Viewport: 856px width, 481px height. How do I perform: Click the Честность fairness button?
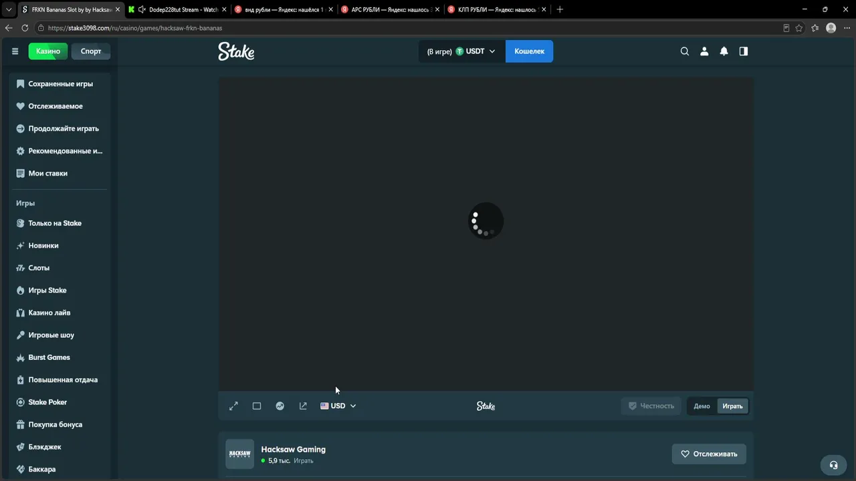[651, 406]
